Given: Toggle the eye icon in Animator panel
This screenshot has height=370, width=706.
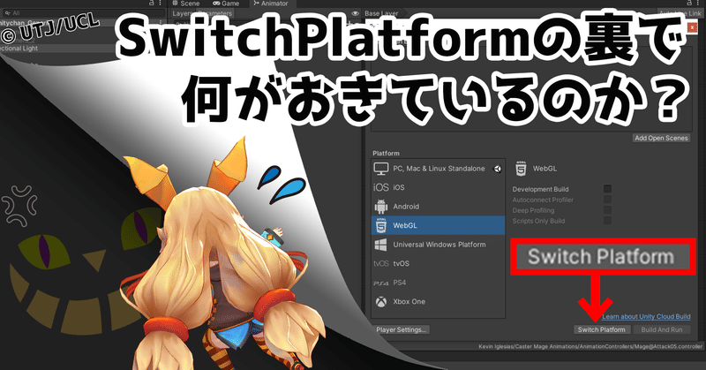Looking at the screenshot, I should [x=356, y=13].
